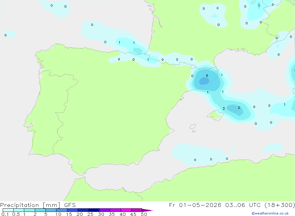Select the 5–10 mm legend swatch
The width and height of the screenshot is (295, 216).
[x=51, y=210]
